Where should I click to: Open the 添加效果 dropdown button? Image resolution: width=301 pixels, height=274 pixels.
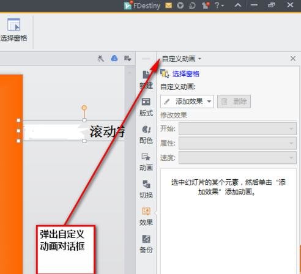(x=187, y=102)
